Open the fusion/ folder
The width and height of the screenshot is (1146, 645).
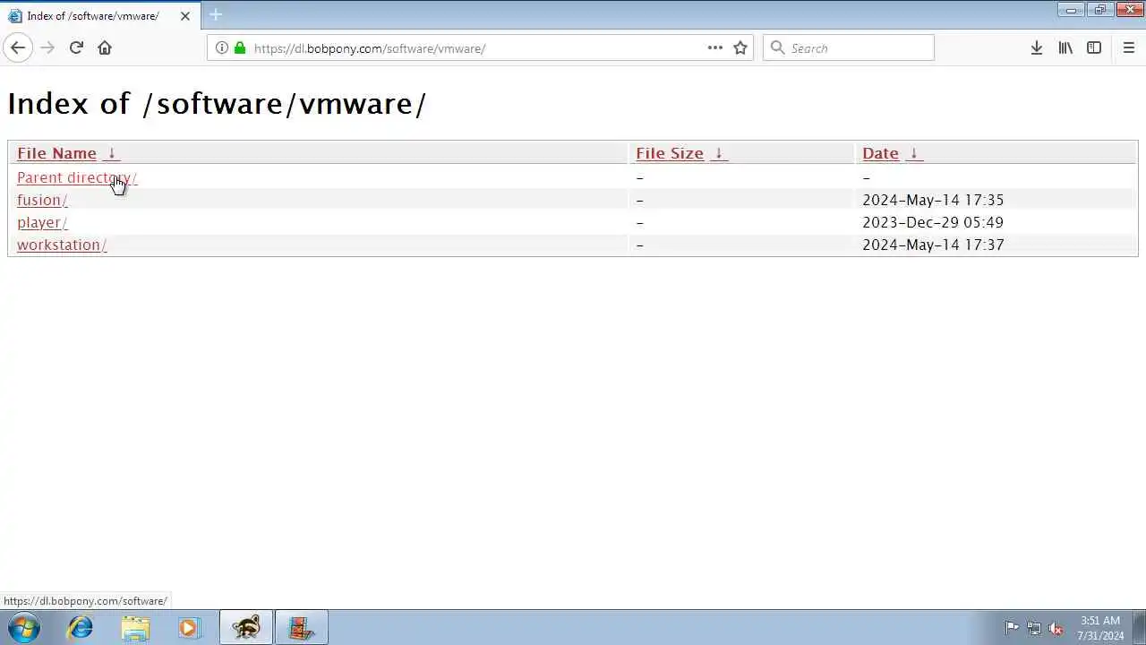(42, 200)
